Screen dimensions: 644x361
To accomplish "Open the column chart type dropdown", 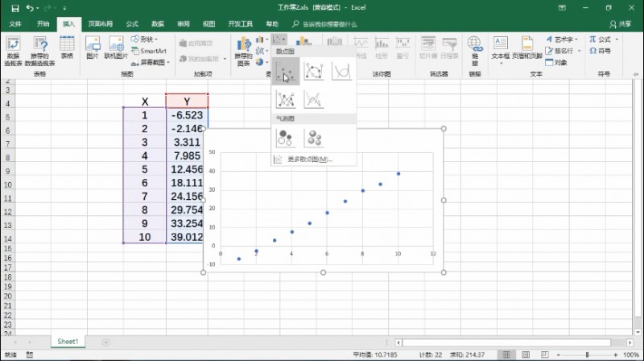I will click(x=262, y=39).
